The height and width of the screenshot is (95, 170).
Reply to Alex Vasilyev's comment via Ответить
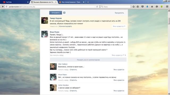tap(73, 70)
